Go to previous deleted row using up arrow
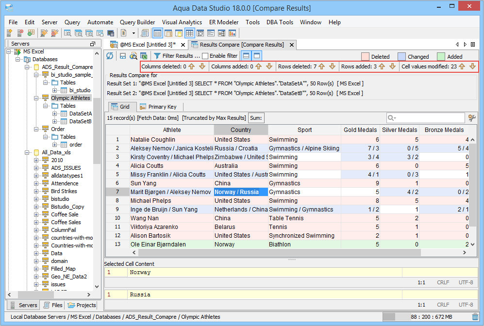484x326 pixels. [322, 66]
